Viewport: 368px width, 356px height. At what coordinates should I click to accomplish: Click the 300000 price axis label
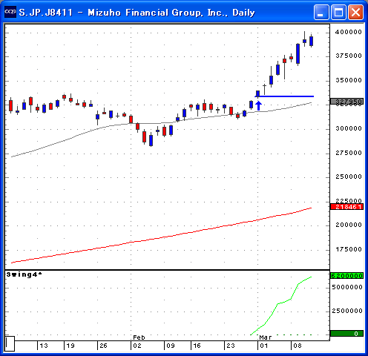349,128
